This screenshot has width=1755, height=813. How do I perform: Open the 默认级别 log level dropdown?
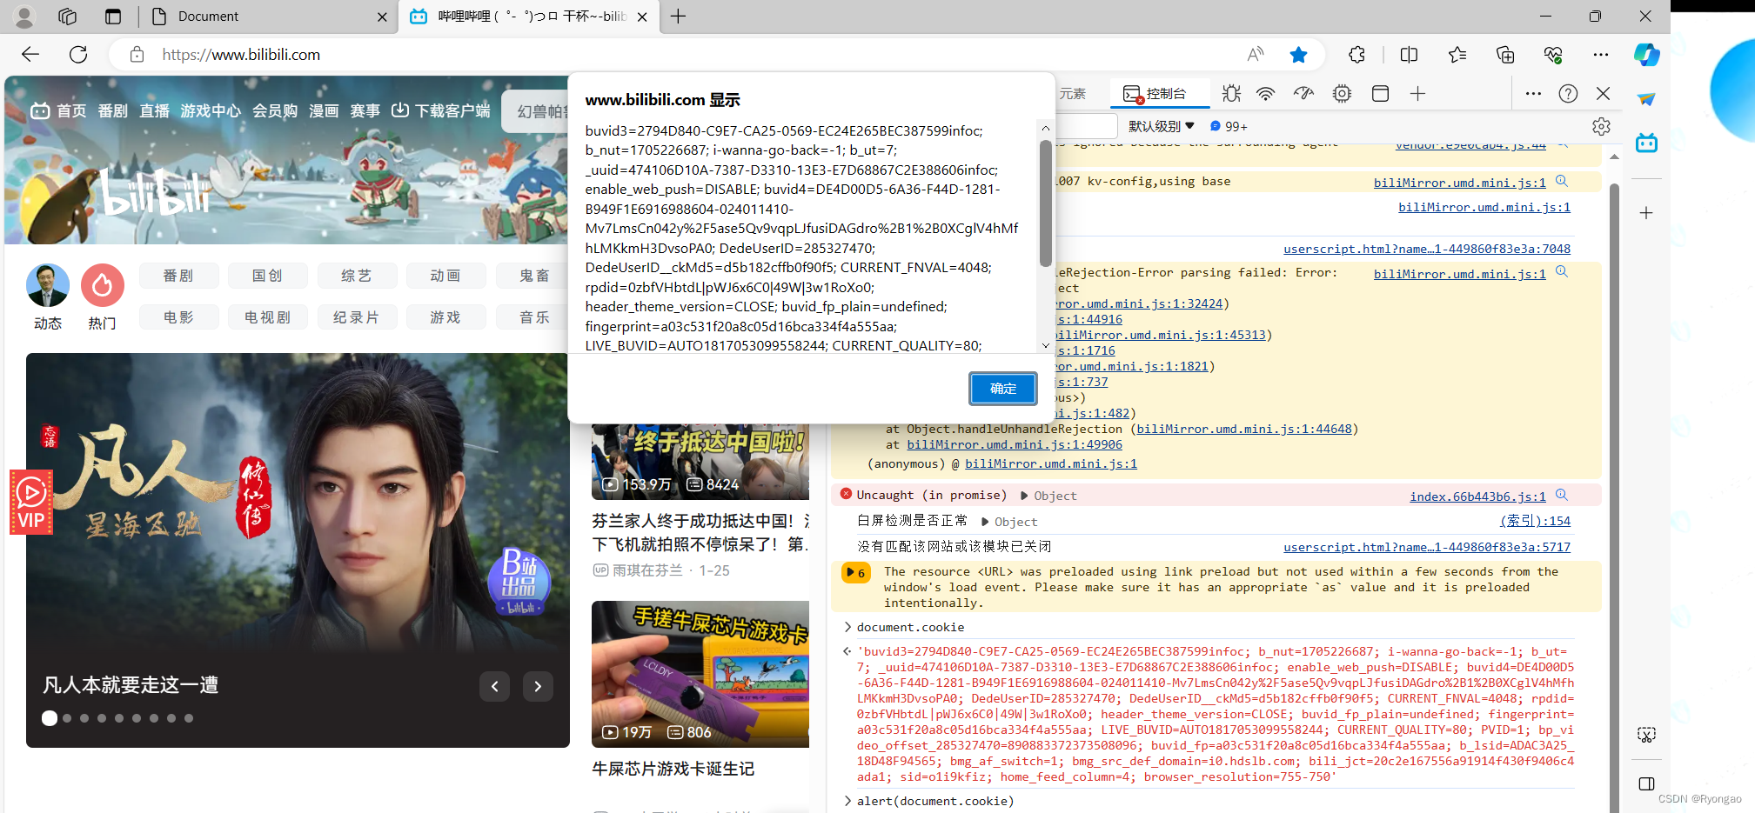[x=1162, y=126]
